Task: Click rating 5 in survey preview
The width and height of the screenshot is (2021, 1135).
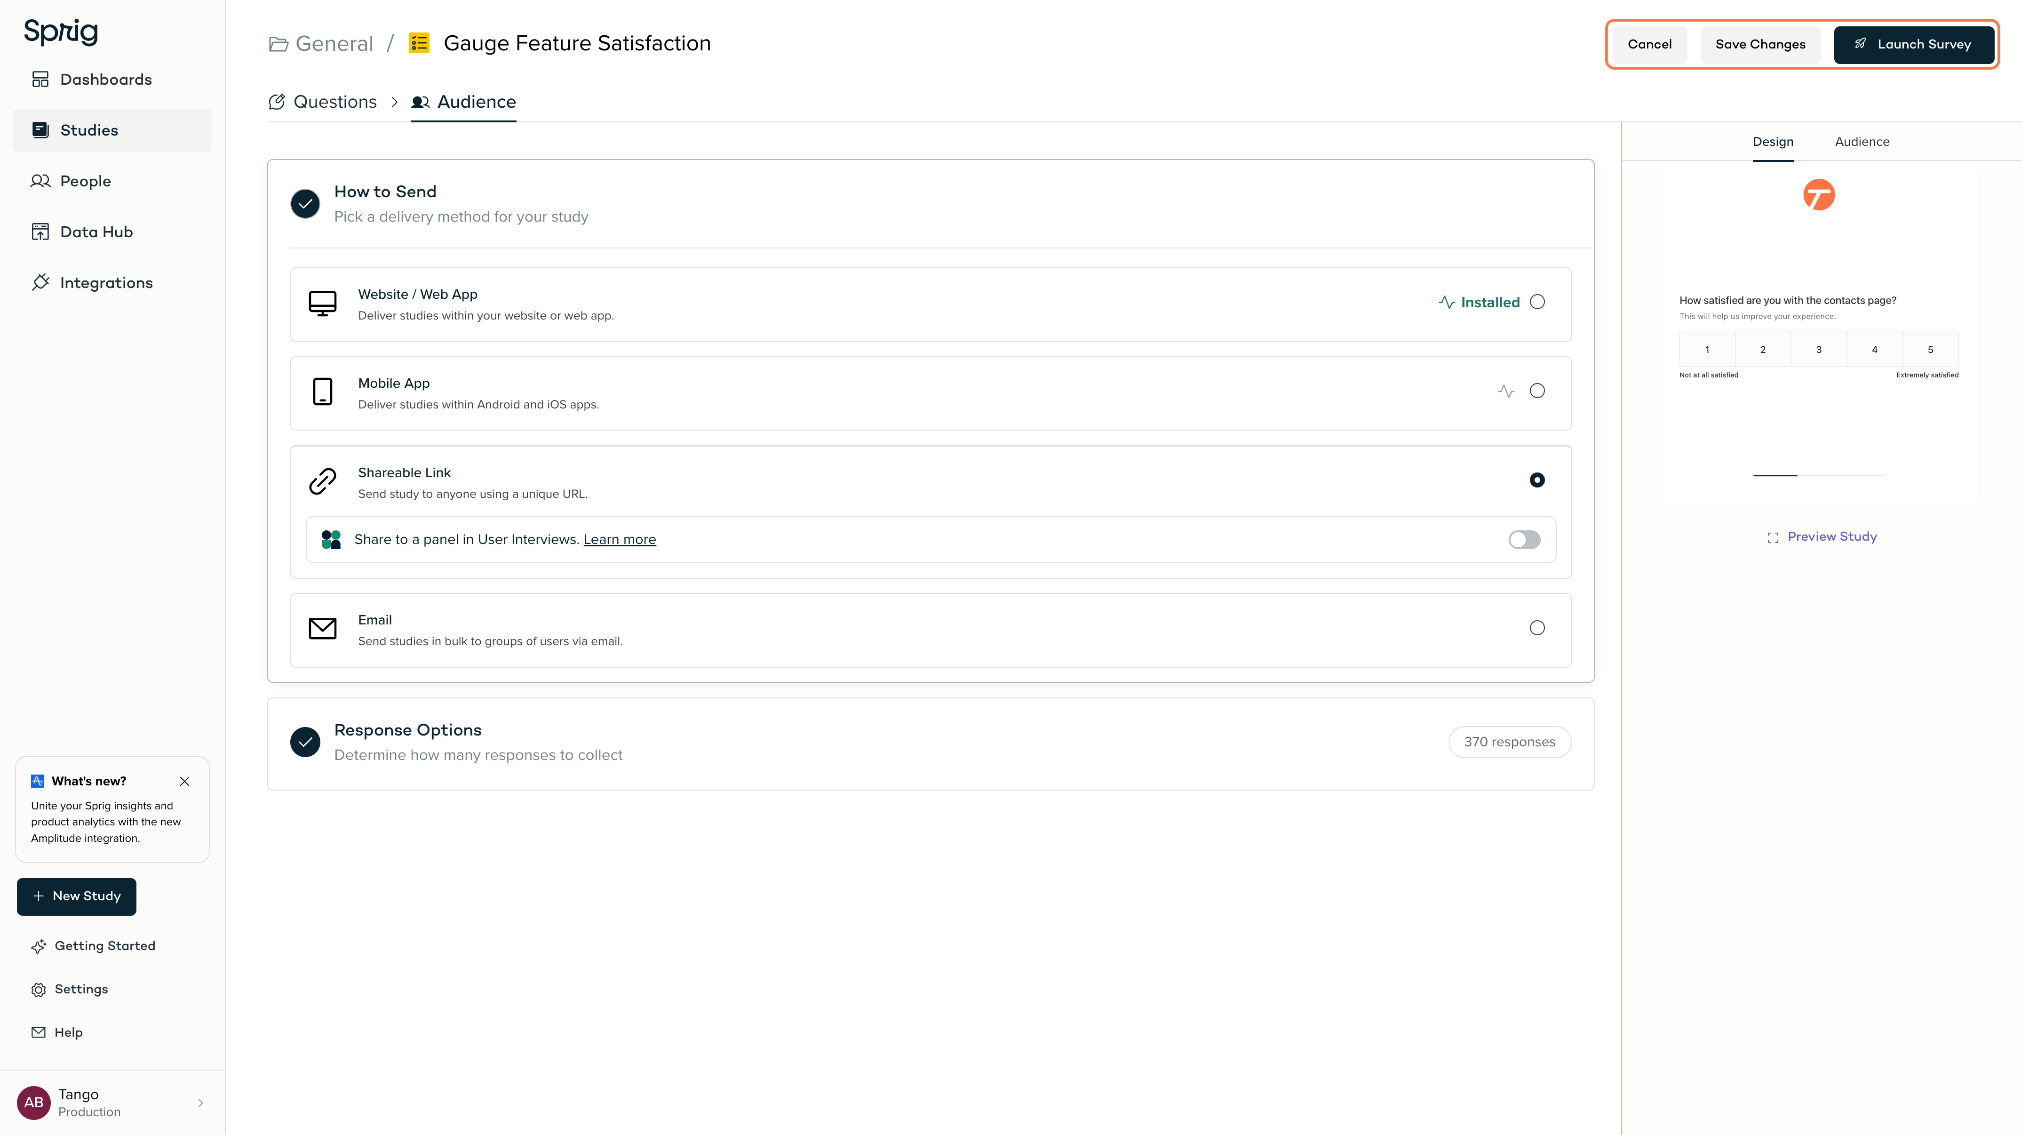Action: pyautogui.click(x=1930, y=350)
